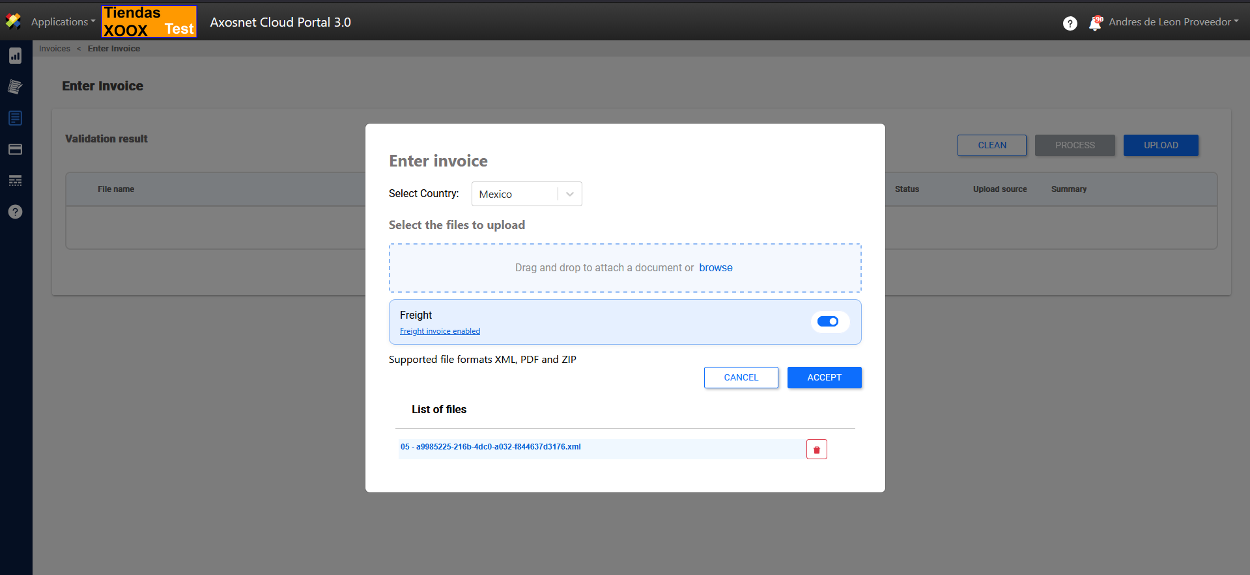This screenshot has width=1250, height=575.
Task: Click the top bar help icon
Action: 1070,23
